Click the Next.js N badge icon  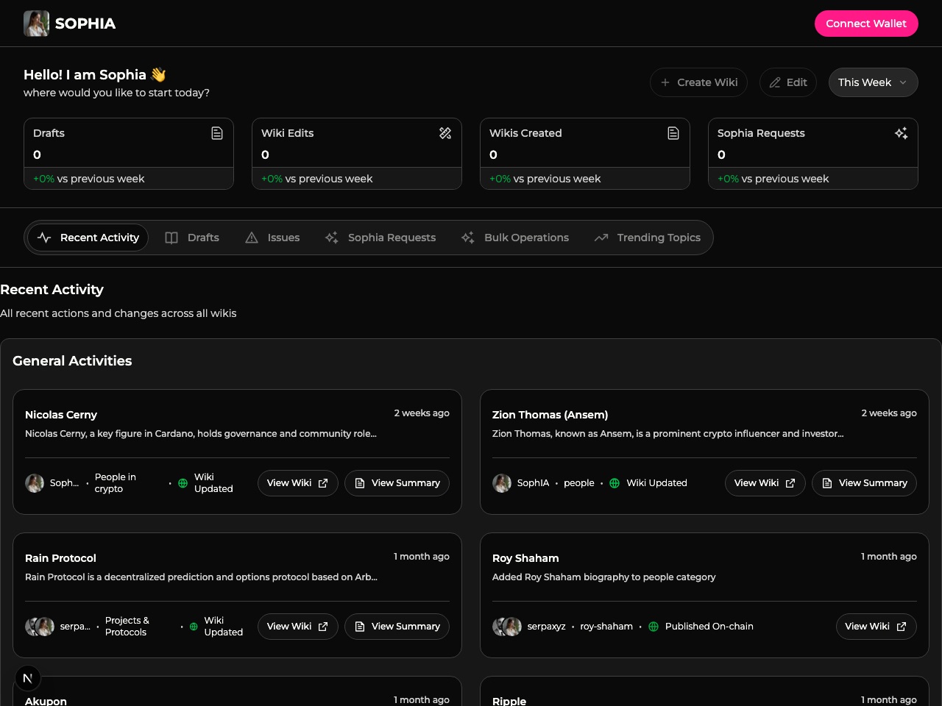tap(28, 678)
